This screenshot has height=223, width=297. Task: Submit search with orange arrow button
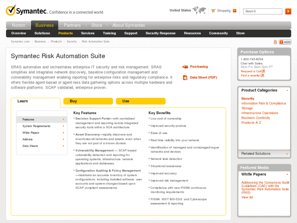[x=288, y=11]
